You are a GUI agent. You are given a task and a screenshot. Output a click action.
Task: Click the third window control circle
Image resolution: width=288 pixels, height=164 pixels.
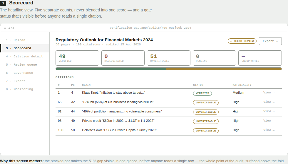click(x=13, y=28)
